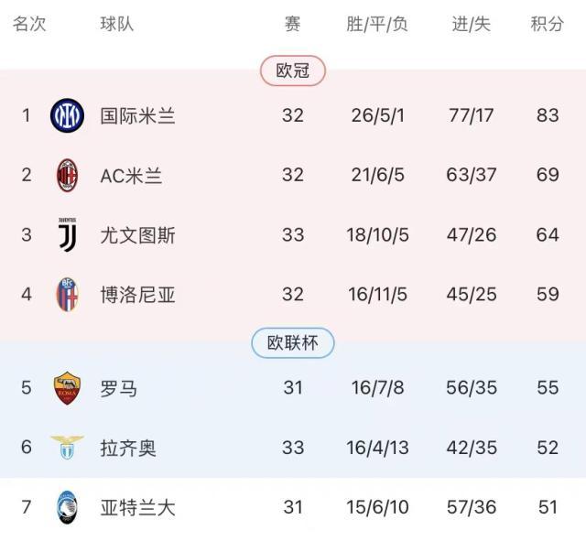Open the 国际米兰 team page
The image size is (586, 541).
click(x=137, y=116)
